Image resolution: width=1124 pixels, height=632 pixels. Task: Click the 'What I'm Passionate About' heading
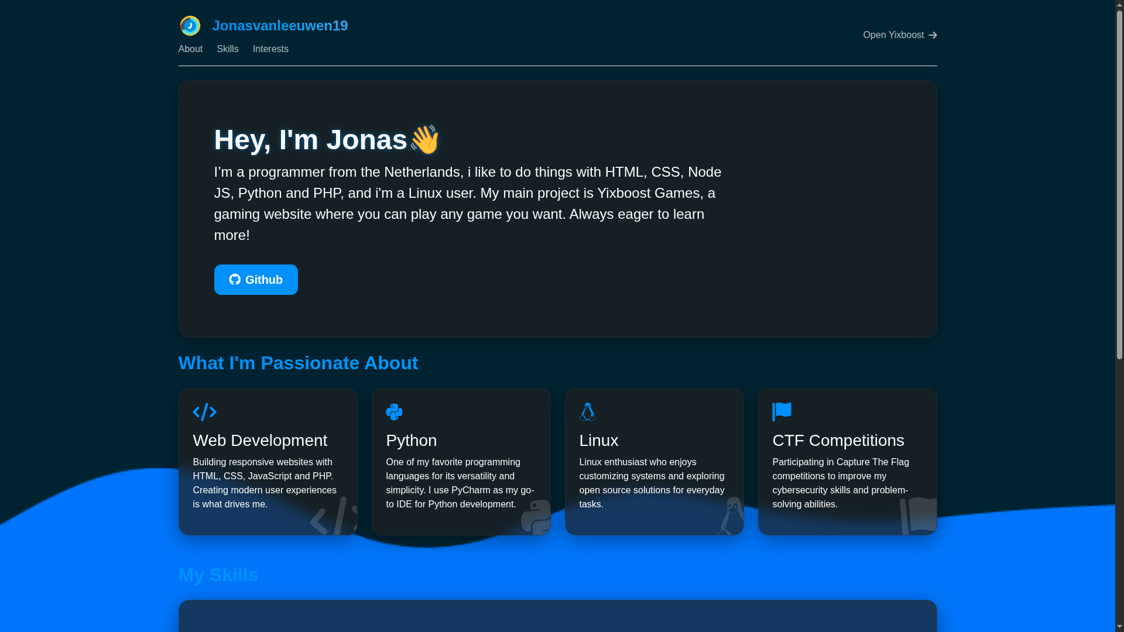298,363
